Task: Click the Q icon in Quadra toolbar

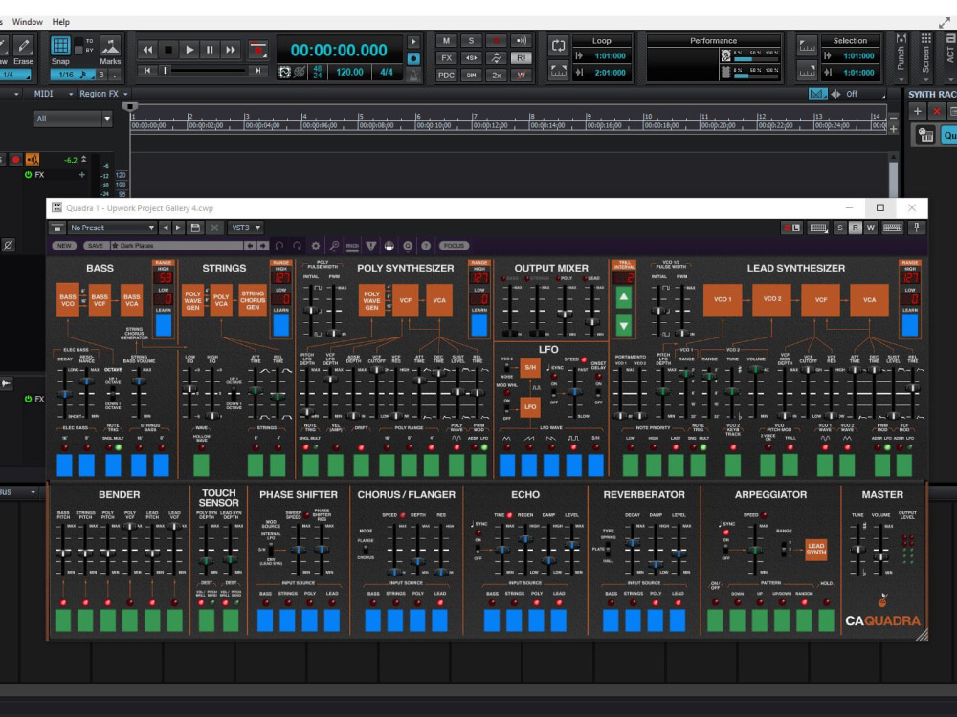Action: (x=408, y=246)
